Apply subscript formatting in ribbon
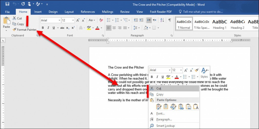Screen dimensions: 259x129 pyautogui.click(x=68, y=28)
